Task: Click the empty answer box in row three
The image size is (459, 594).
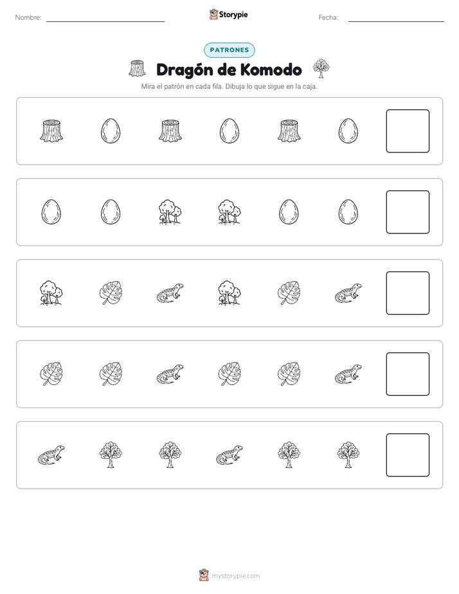Action: [x=408, y=293]
